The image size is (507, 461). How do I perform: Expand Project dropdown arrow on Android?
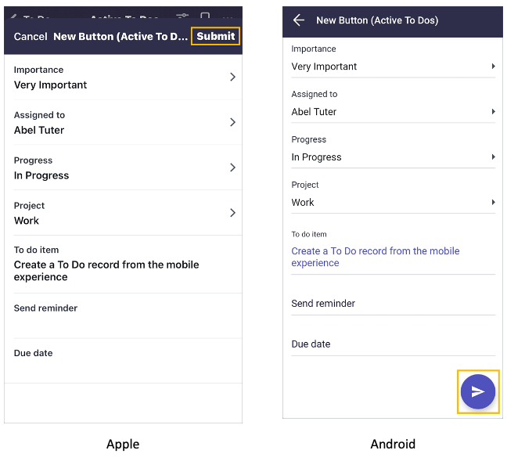coord(493,203)
